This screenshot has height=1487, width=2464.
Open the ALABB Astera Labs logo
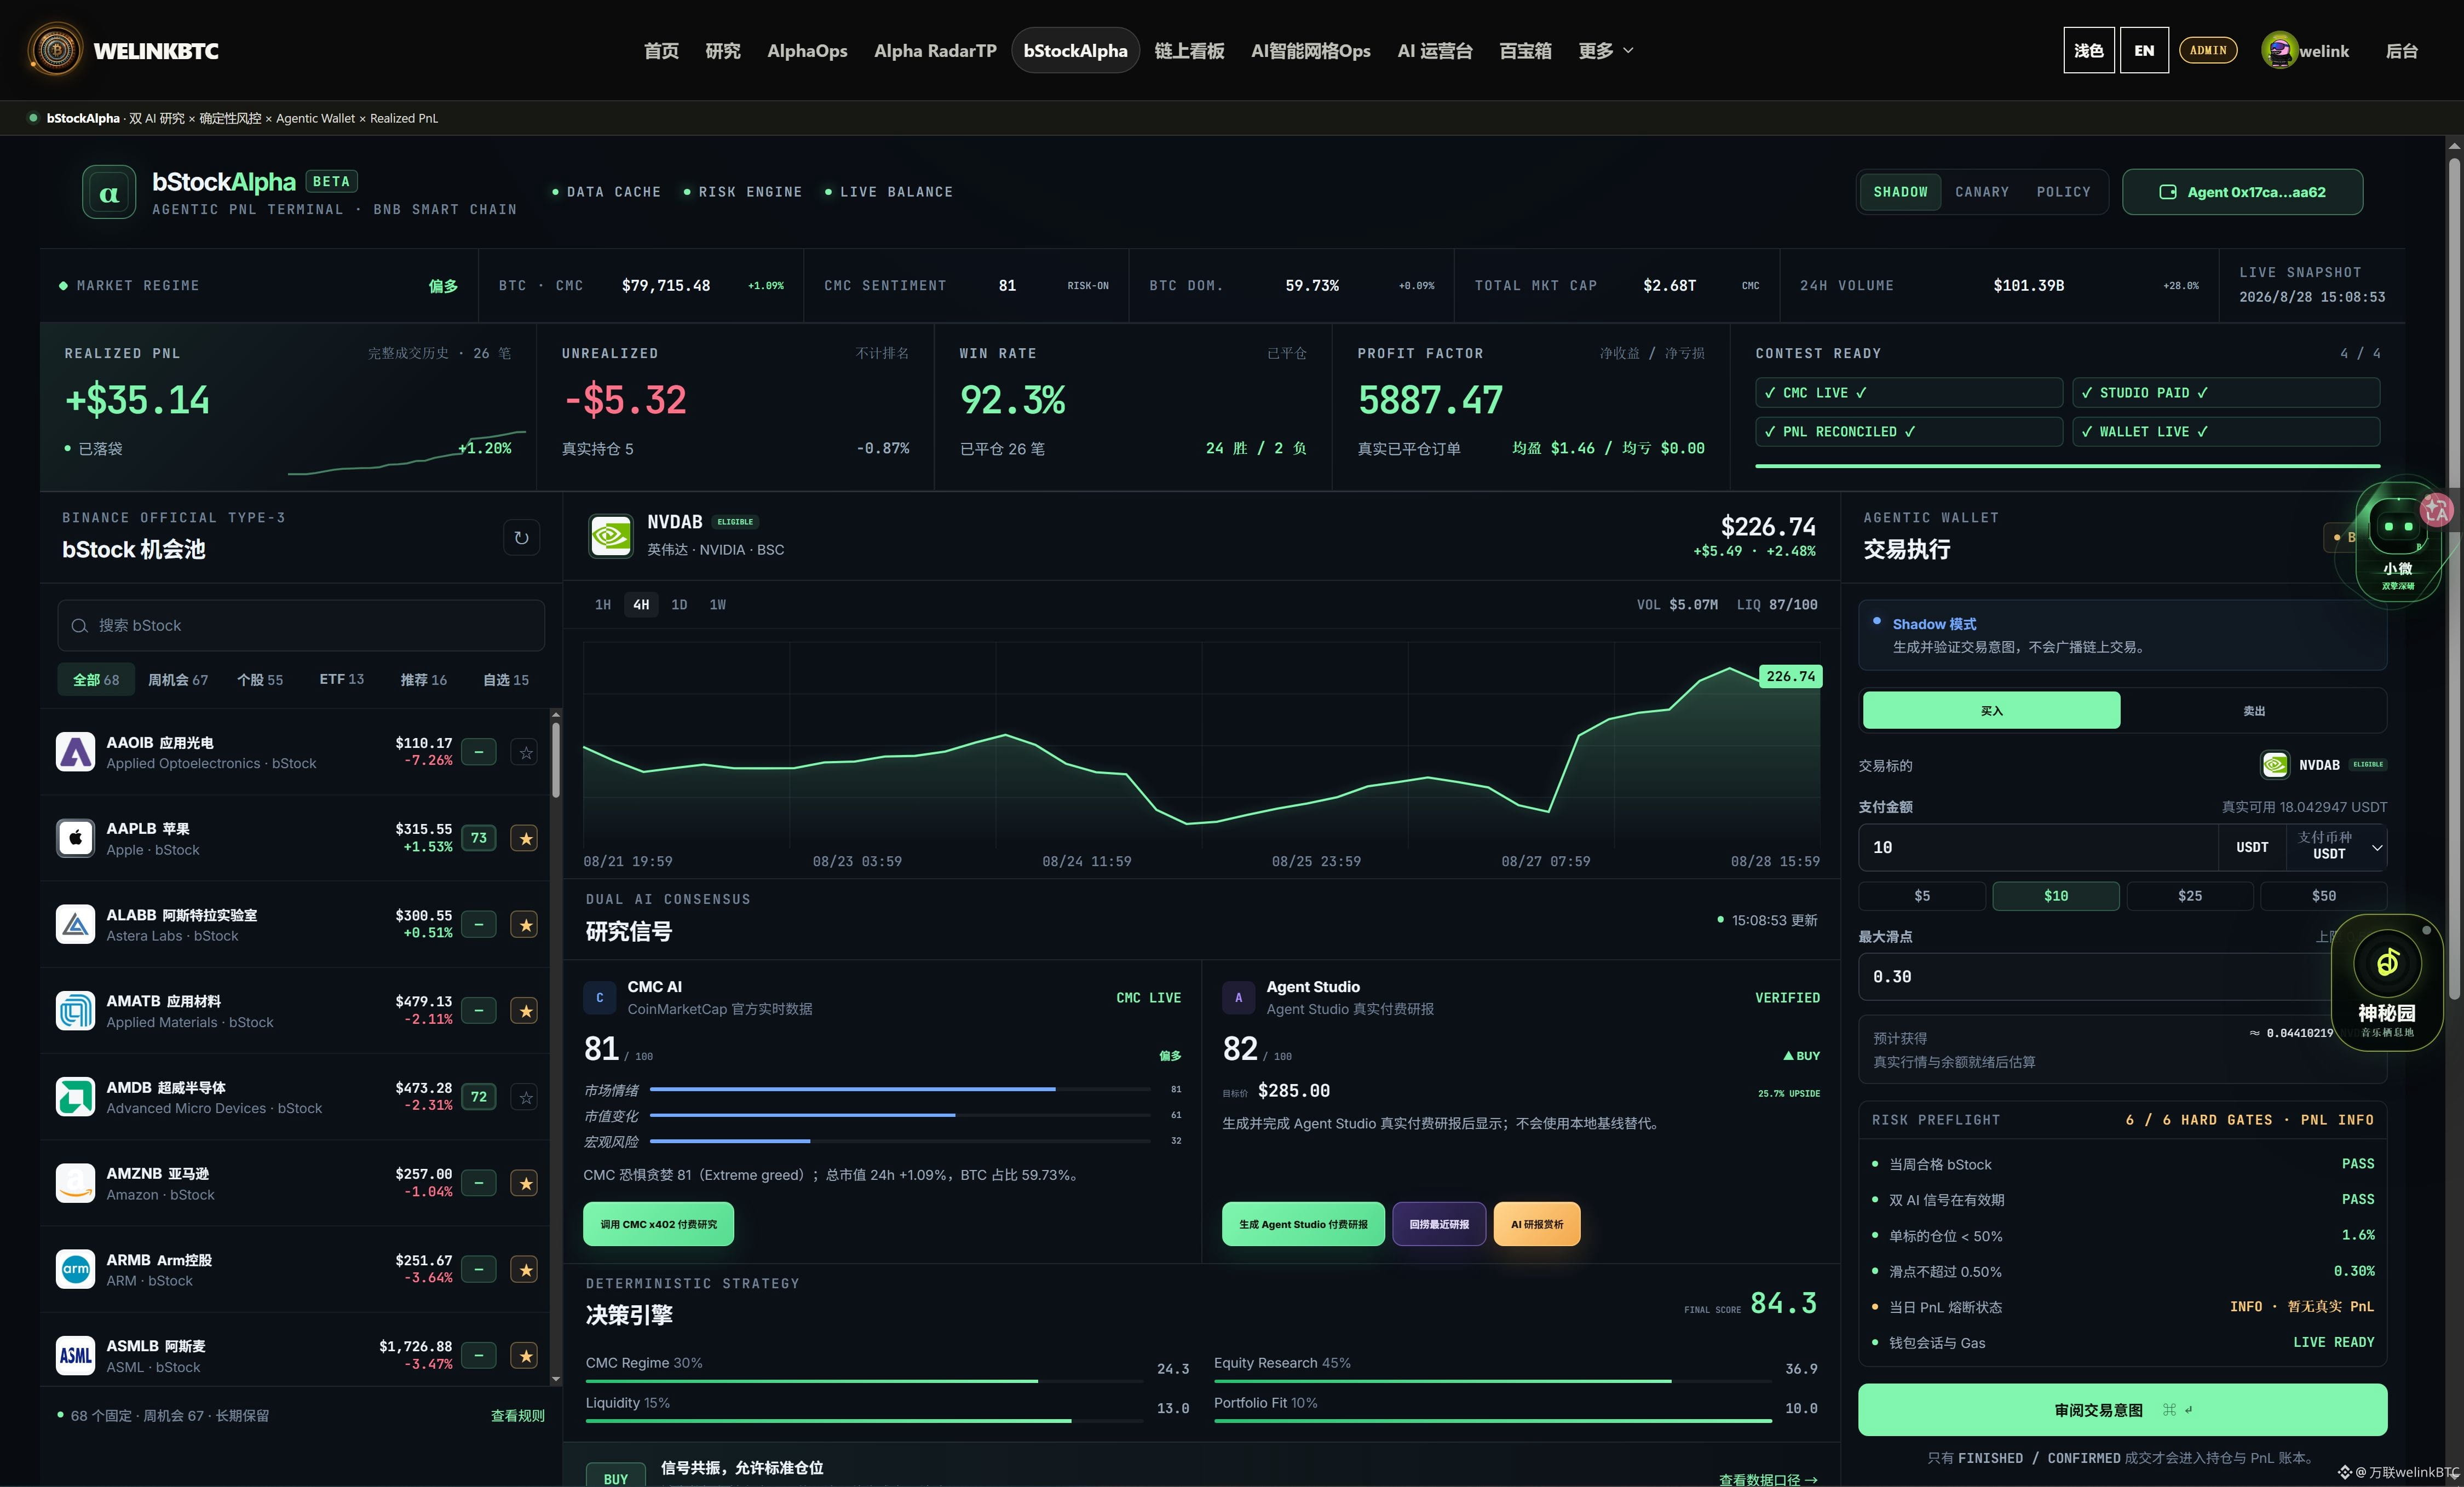[75, 925]
